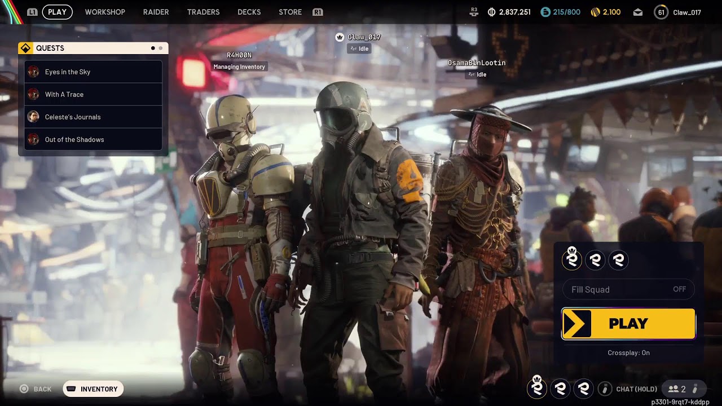Click the microphone icon left of CHAT (HOLD)
The image size is (722, 406).
[605, 389]
